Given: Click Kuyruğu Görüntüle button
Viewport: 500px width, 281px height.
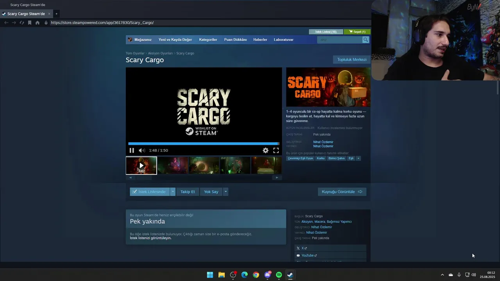Looking at the screenshot, I should point(342,192).
